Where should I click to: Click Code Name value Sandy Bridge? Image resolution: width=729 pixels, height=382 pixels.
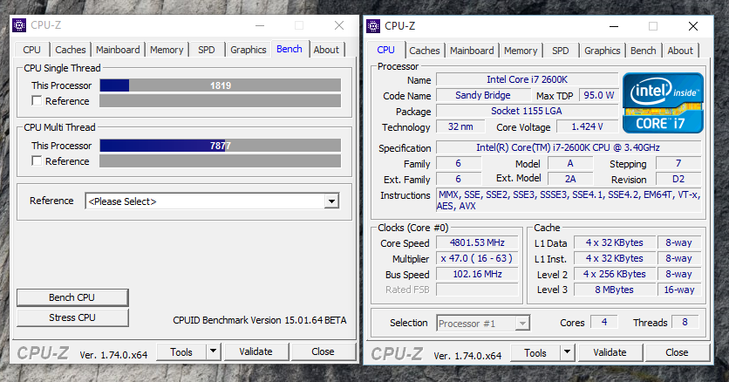point(482,95)
